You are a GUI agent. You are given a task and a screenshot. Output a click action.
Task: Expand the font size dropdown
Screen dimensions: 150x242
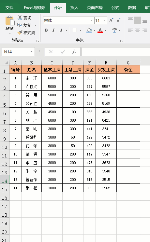point(105,20)
